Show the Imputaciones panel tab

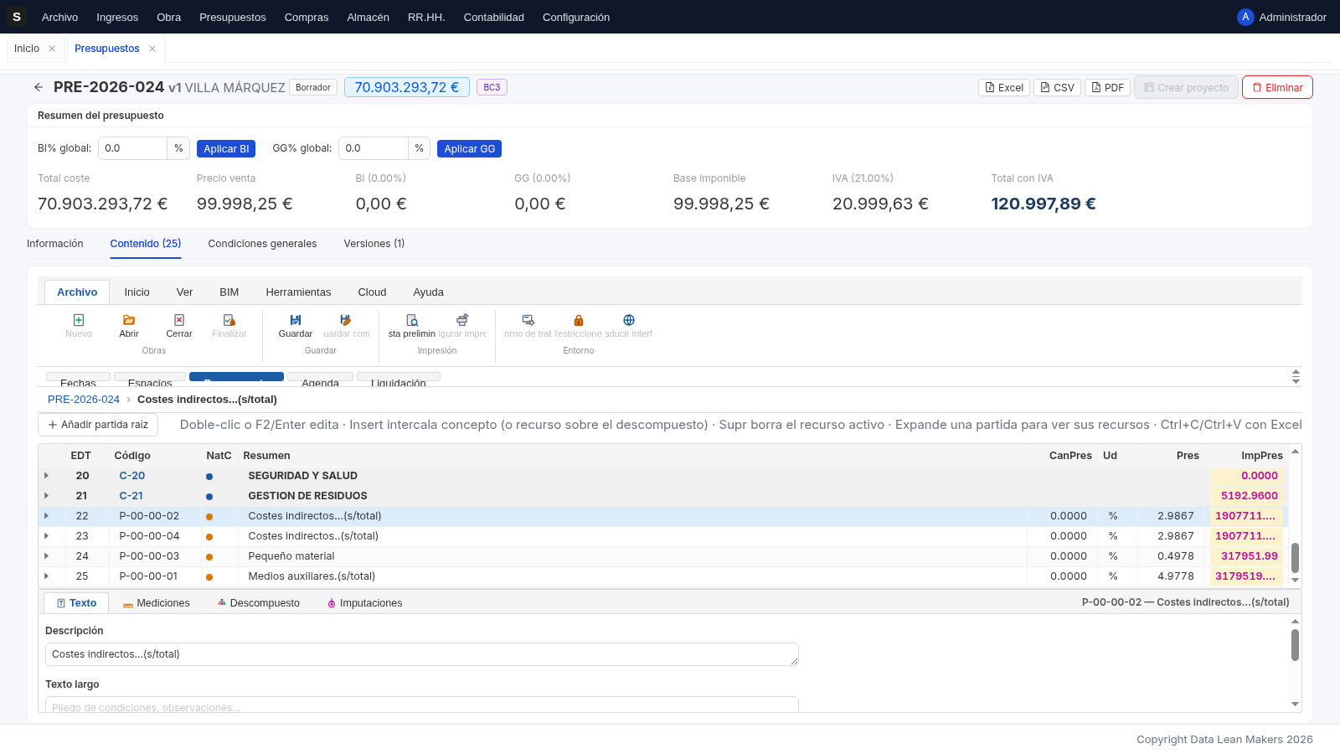point(364,603)
